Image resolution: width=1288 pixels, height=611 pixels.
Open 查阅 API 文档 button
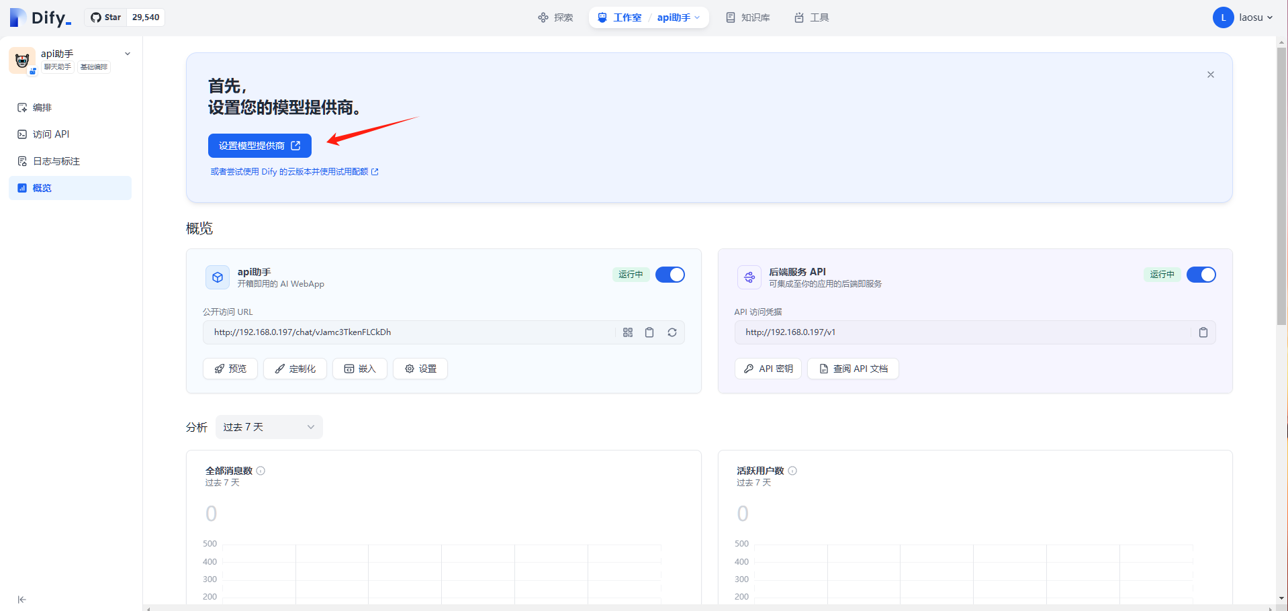click(x=853, y=369)
